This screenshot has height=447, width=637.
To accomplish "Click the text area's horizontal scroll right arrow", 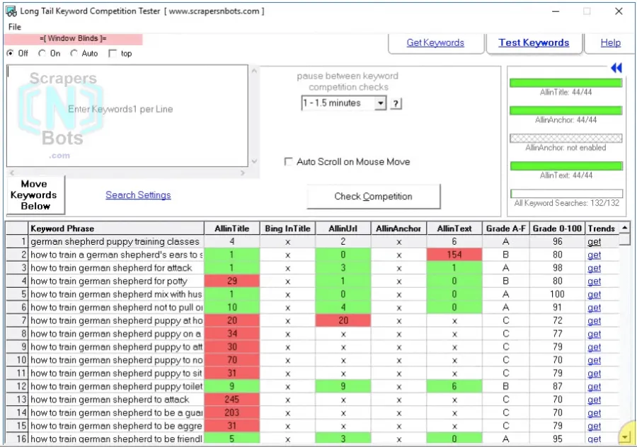I will (243, 173).
